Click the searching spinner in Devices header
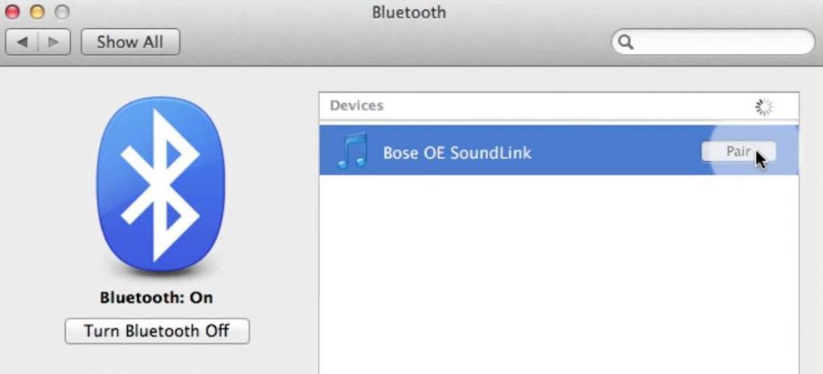The image size is (823, 374). click(764, 107)
